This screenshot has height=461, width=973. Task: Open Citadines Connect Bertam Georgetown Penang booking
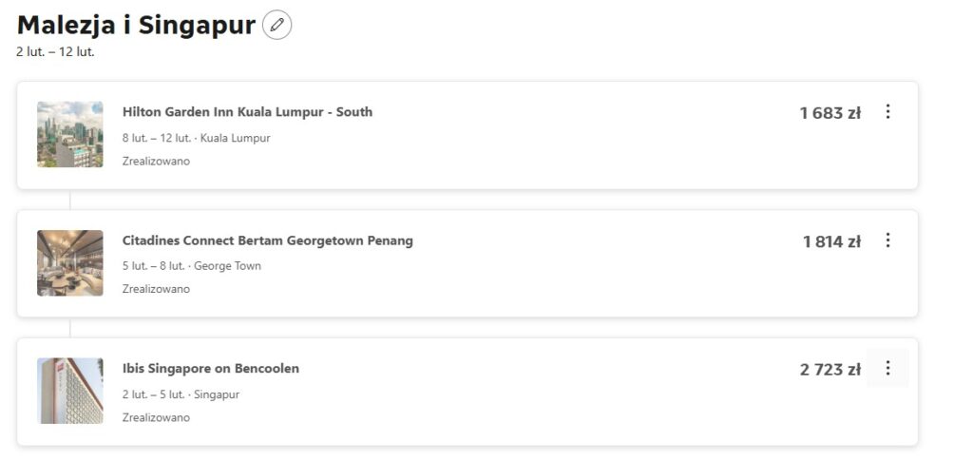267,240
